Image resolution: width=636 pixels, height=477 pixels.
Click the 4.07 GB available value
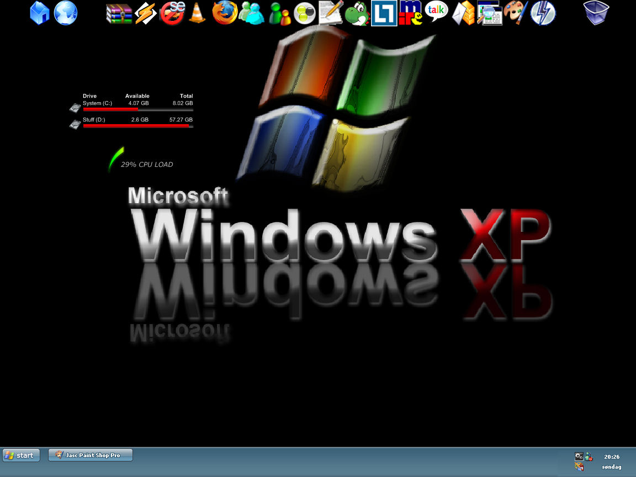point(139,103)
